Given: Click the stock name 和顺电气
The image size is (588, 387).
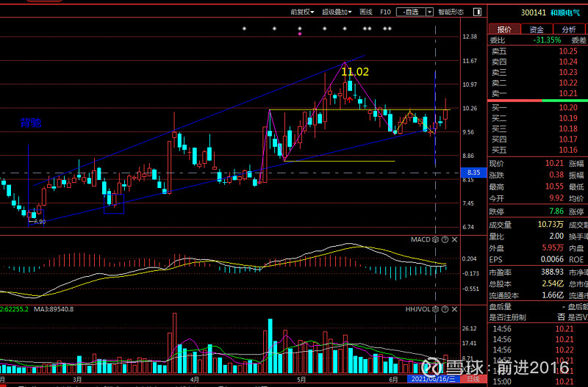Looking at the screenshot, I should point(564,12).
